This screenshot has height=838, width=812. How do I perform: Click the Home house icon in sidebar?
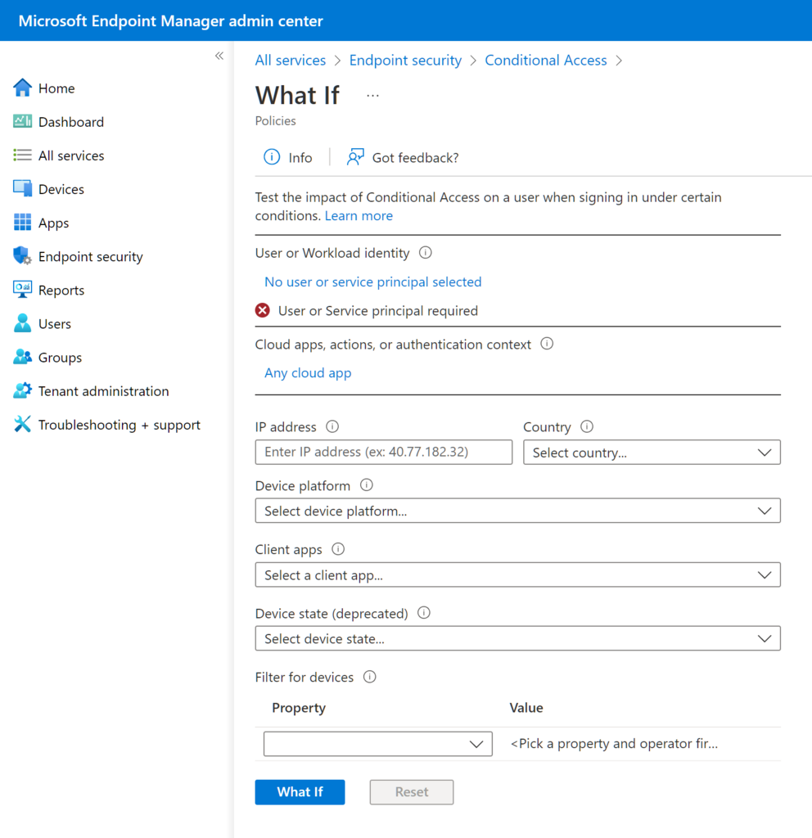pyautogui.click(x=22, y=88)
